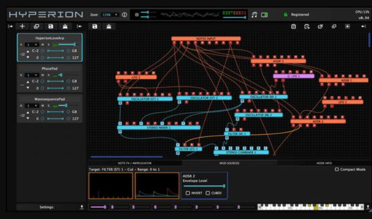Click transpose down arrow in WavesequencePad layer
Image resolution: width=372 pixels, height=219 pixels.
(28, 118)
